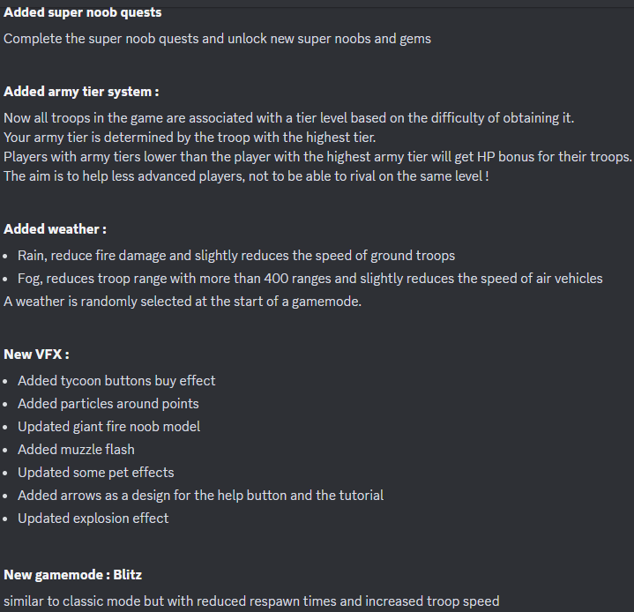Click the line about HP bonus for troops
Screen dimensions: 634x612
click(317, 157)
